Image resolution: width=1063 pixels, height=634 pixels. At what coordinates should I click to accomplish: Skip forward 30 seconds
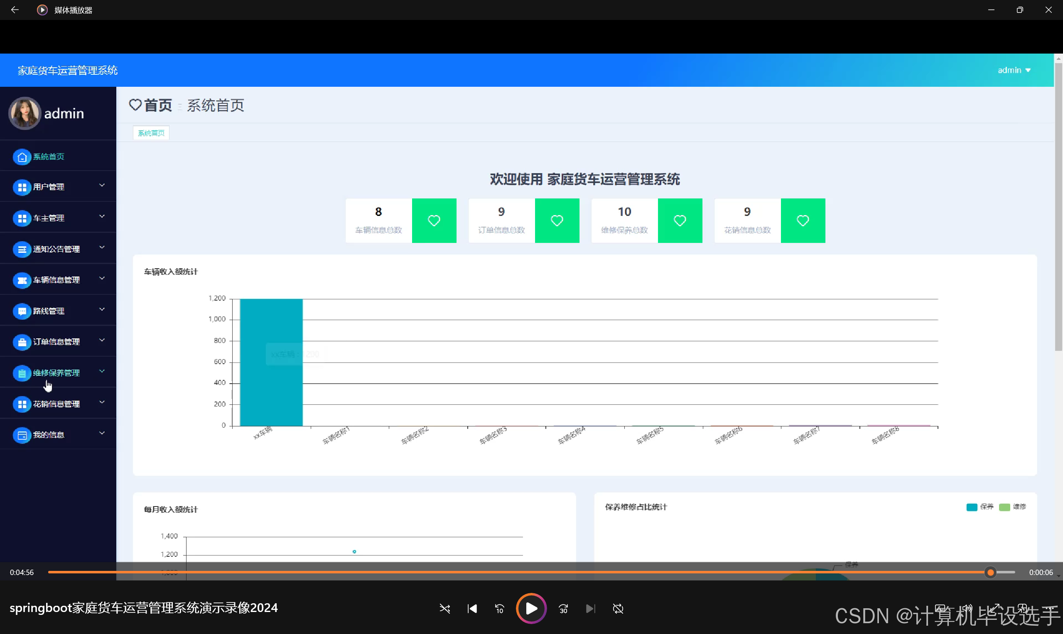[x=563, y=608]
